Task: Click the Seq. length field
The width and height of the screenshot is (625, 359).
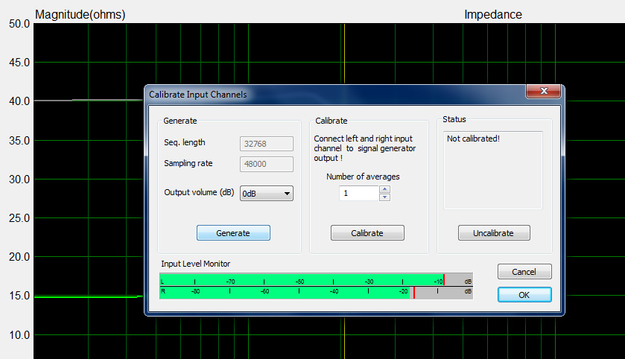Action: pos(266,144)
